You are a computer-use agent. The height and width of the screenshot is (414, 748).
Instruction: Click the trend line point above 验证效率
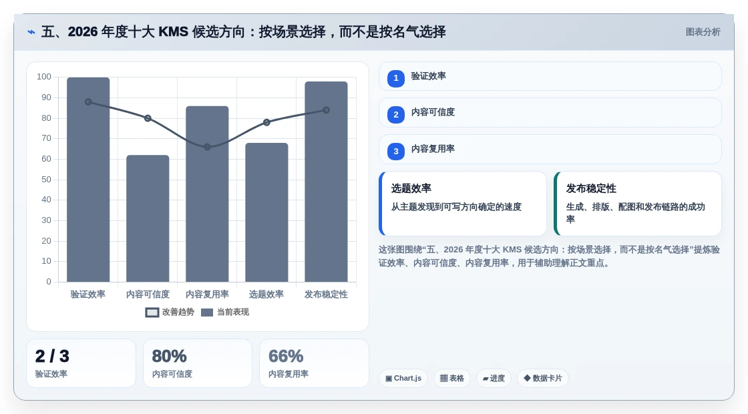88,102
